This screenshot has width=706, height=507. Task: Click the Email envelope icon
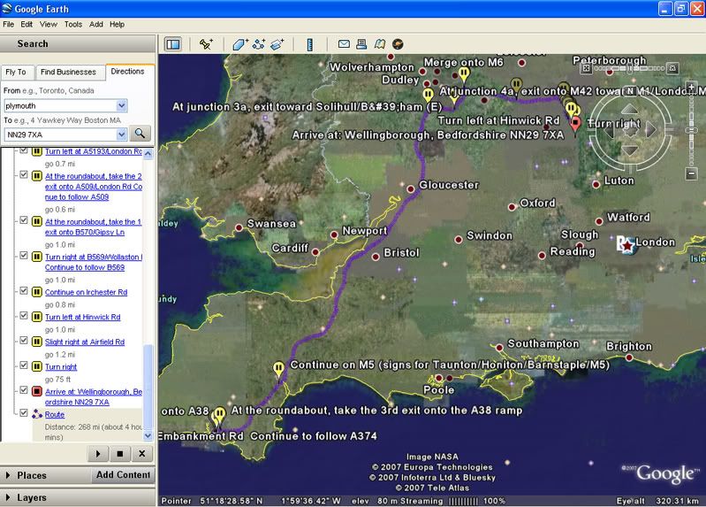[x=344, y=43]
